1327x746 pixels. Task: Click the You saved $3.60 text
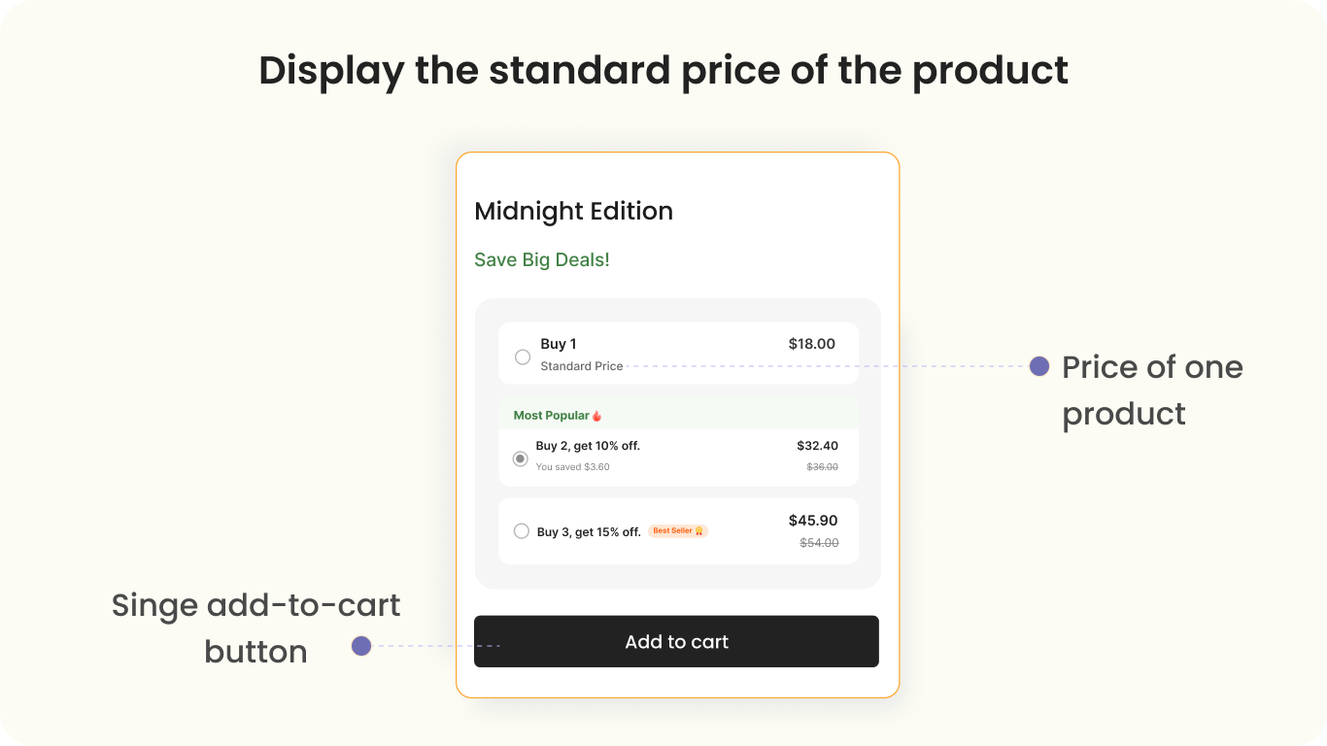pos(573,467)
